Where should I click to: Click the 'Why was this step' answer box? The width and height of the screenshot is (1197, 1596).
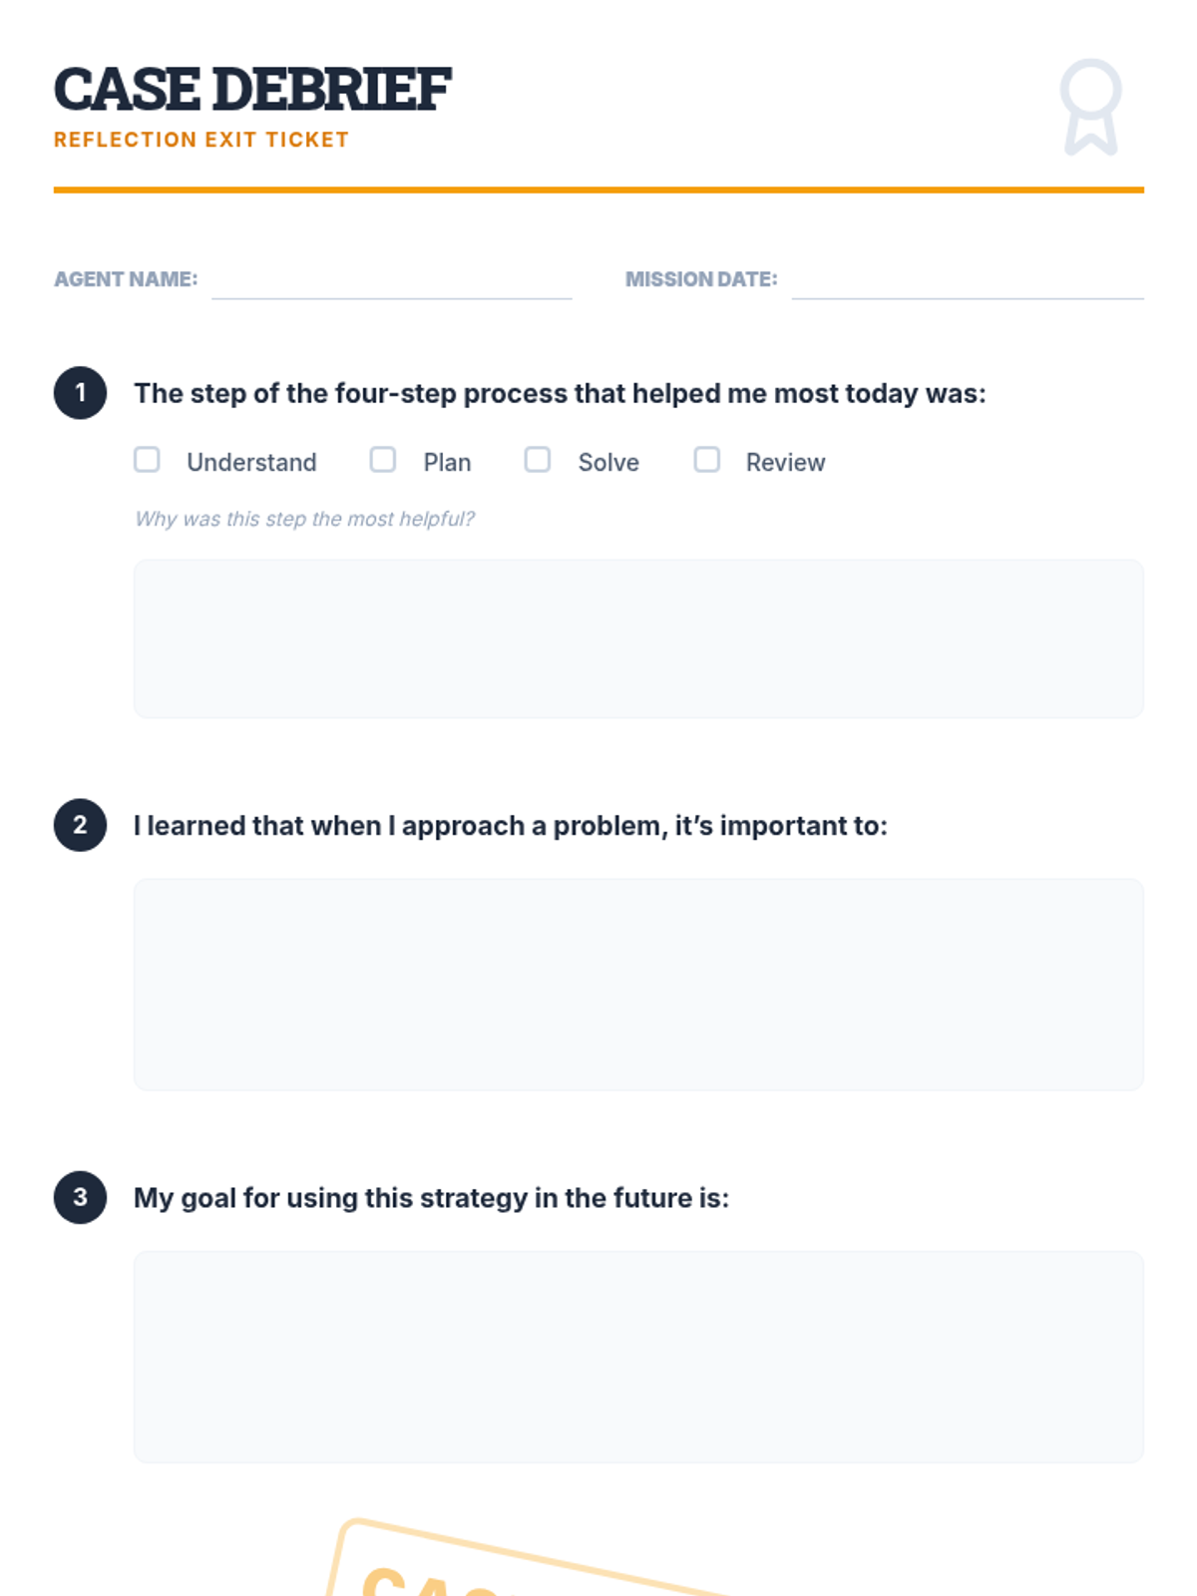click(638, 638)
